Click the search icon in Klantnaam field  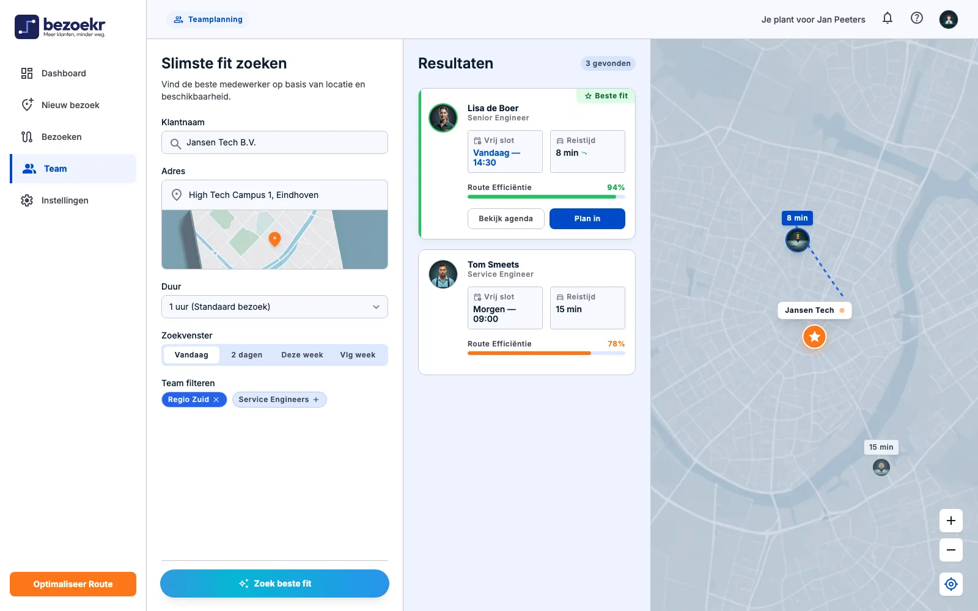(175, 144)
